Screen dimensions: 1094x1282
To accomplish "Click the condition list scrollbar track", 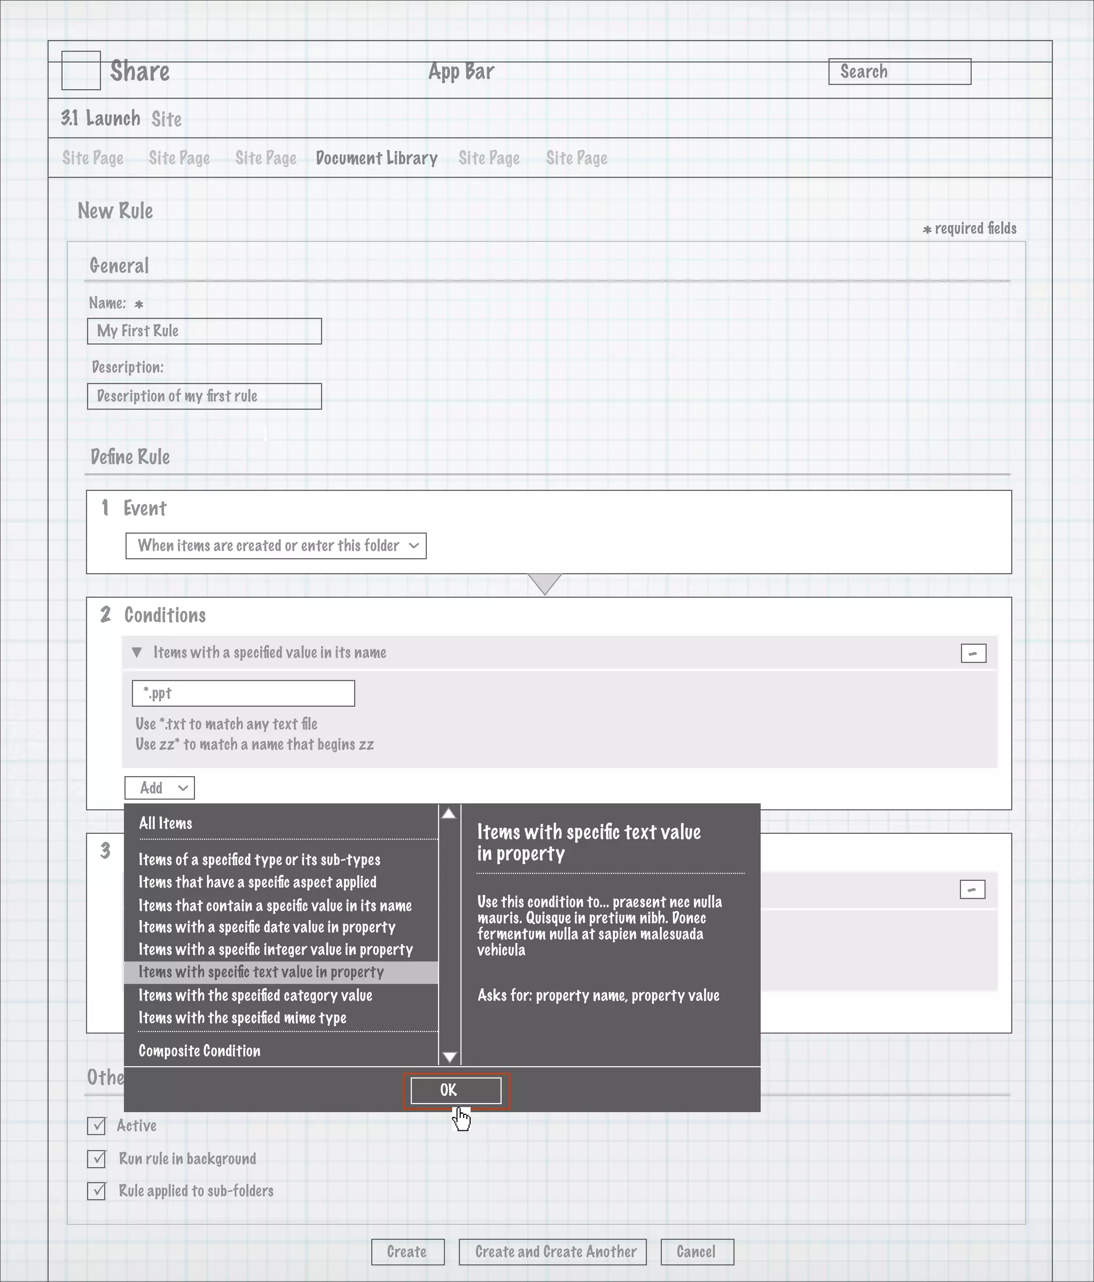I will pyautogui.click(x=450, y=934).
